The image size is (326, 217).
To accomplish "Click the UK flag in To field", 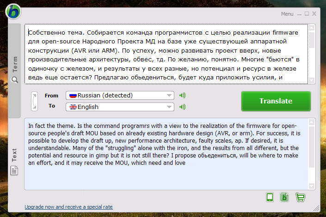I will coord(73,107).
